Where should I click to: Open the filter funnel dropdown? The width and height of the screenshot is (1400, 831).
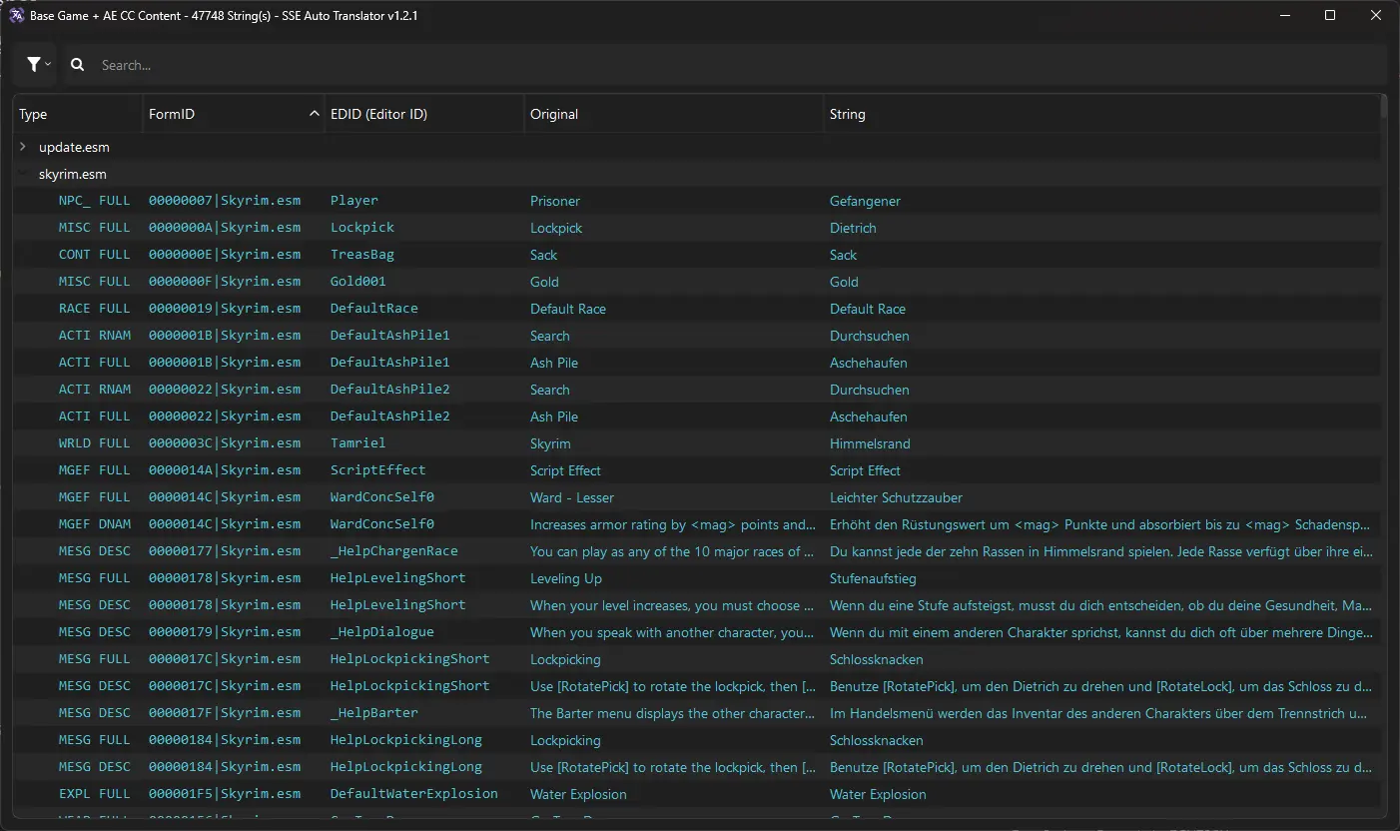[x=38, y=65]
